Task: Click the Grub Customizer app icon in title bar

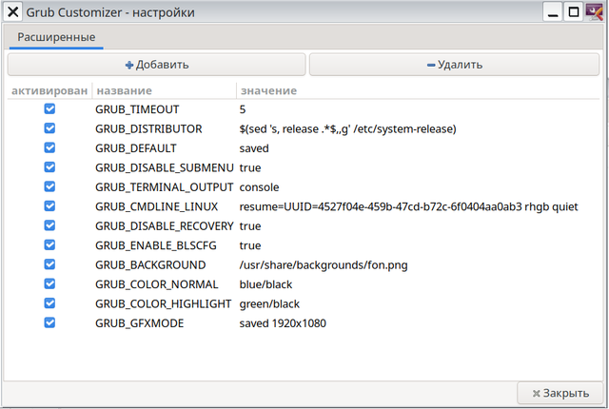Action: click(595, 12)
